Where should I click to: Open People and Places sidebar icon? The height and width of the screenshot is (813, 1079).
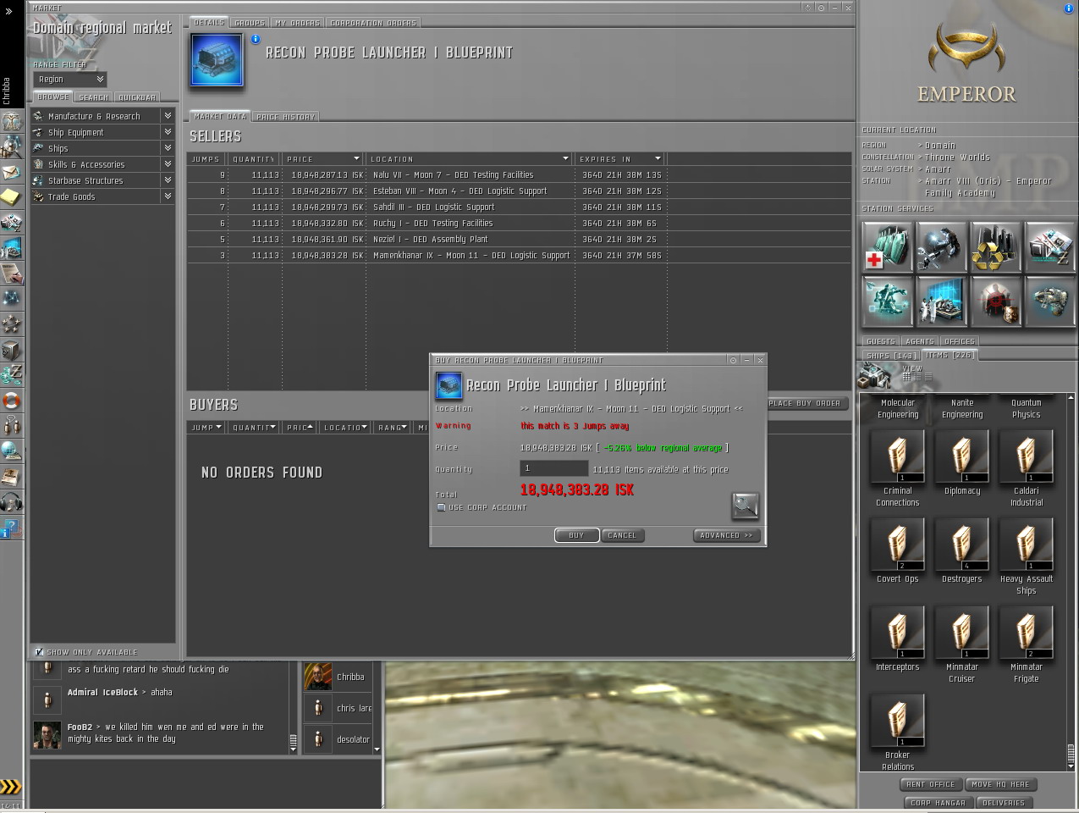(x=12, y=147)
